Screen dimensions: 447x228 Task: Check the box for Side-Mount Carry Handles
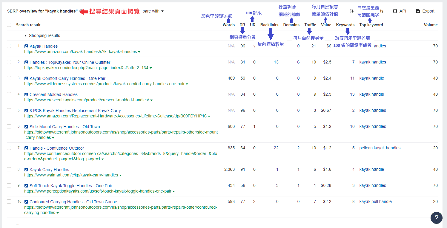[x=9, y=126]
